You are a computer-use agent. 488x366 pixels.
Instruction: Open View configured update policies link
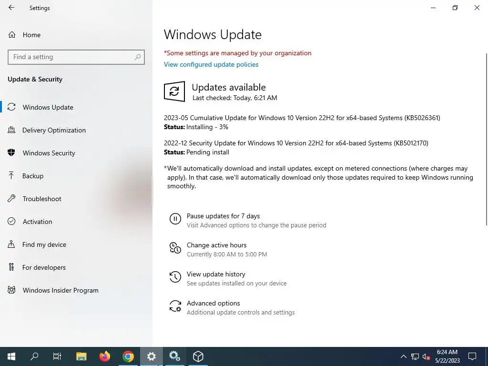211,64
